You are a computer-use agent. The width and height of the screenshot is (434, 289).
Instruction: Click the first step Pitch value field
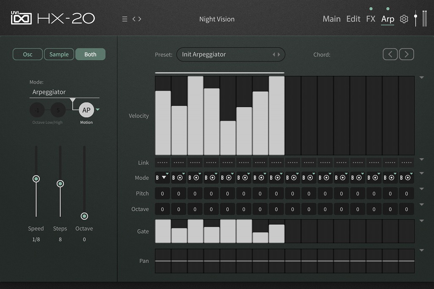[163, 194]
